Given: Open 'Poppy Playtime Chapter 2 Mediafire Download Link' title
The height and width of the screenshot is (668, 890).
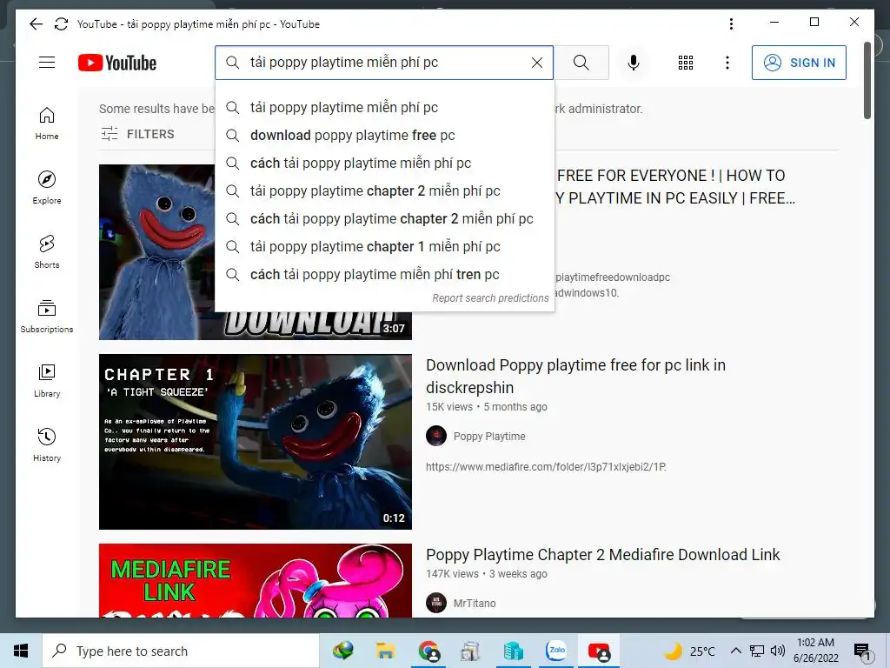Looking at the screenshot, I should click(603, 554).
